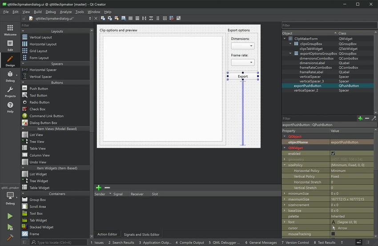Open the Analyze menu

(65, 12)
